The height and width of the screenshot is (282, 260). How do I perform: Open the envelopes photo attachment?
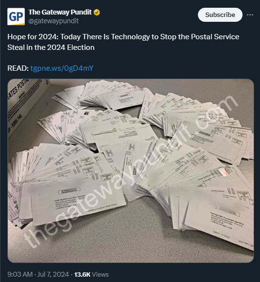[130, 171]
